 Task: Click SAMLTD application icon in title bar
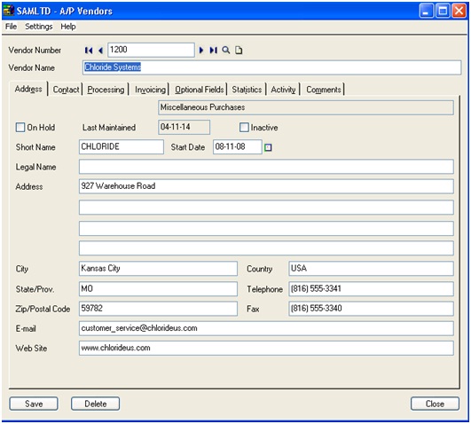click(8, 11)
